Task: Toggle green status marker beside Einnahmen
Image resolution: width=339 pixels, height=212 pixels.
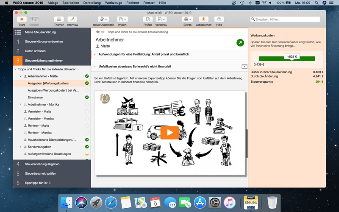Action: 87,98
